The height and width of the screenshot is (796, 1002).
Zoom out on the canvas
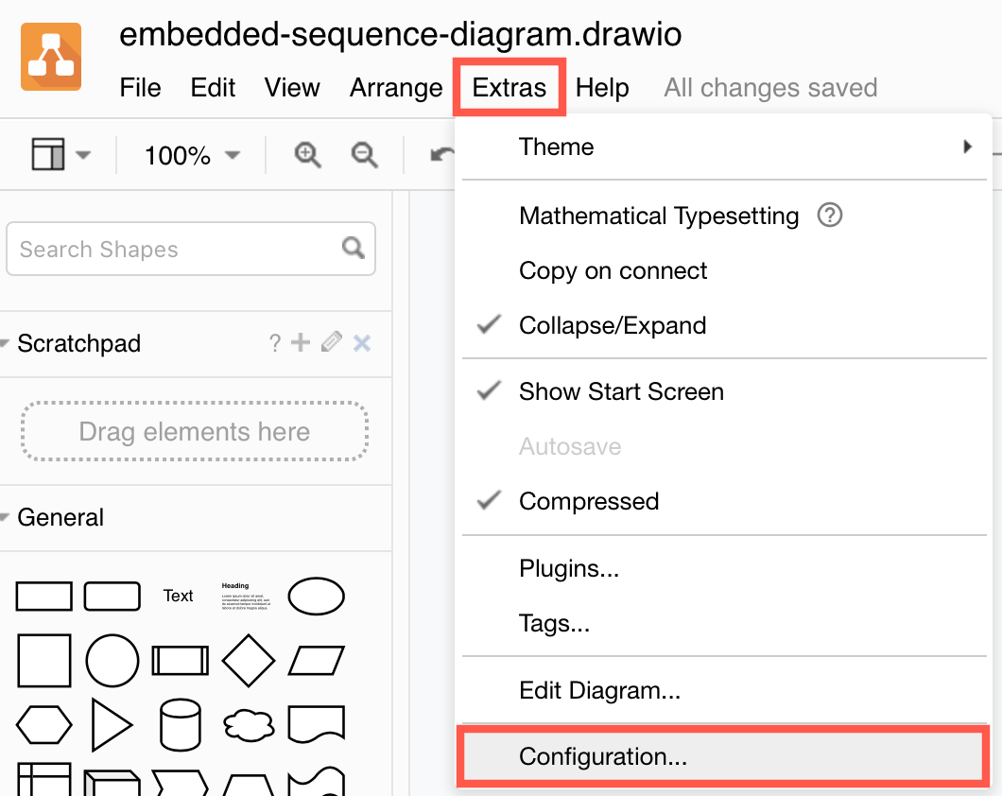click(x=364, y=154)
